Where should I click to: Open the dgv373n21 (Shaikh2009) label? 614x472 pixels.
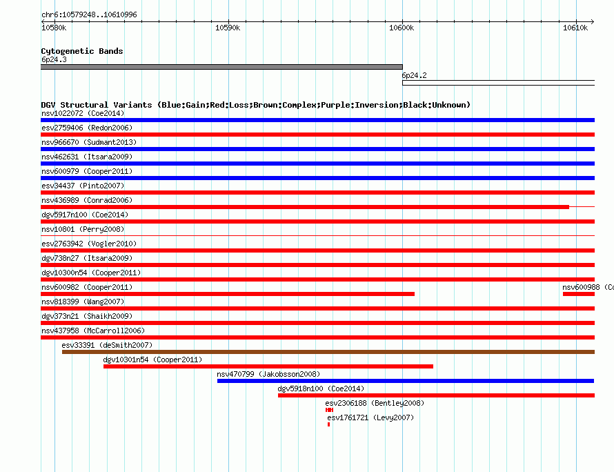[87, 317]
